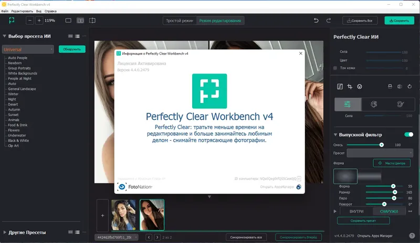Open the face retouch tab
Image resolution: width=420 pixels, height=243 pixels.
coord(374,104)
